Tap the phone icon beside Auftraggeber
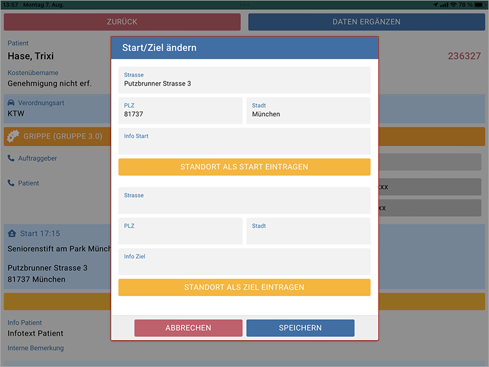Screen dimensions: 489x367 12,158
